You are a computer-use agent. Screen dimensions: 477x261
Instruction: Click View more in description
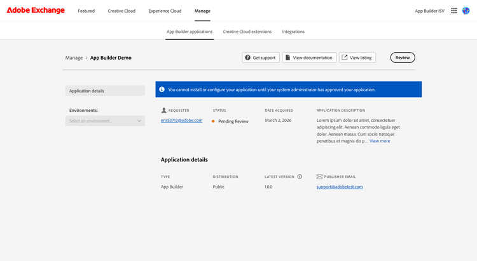point(379,141)
